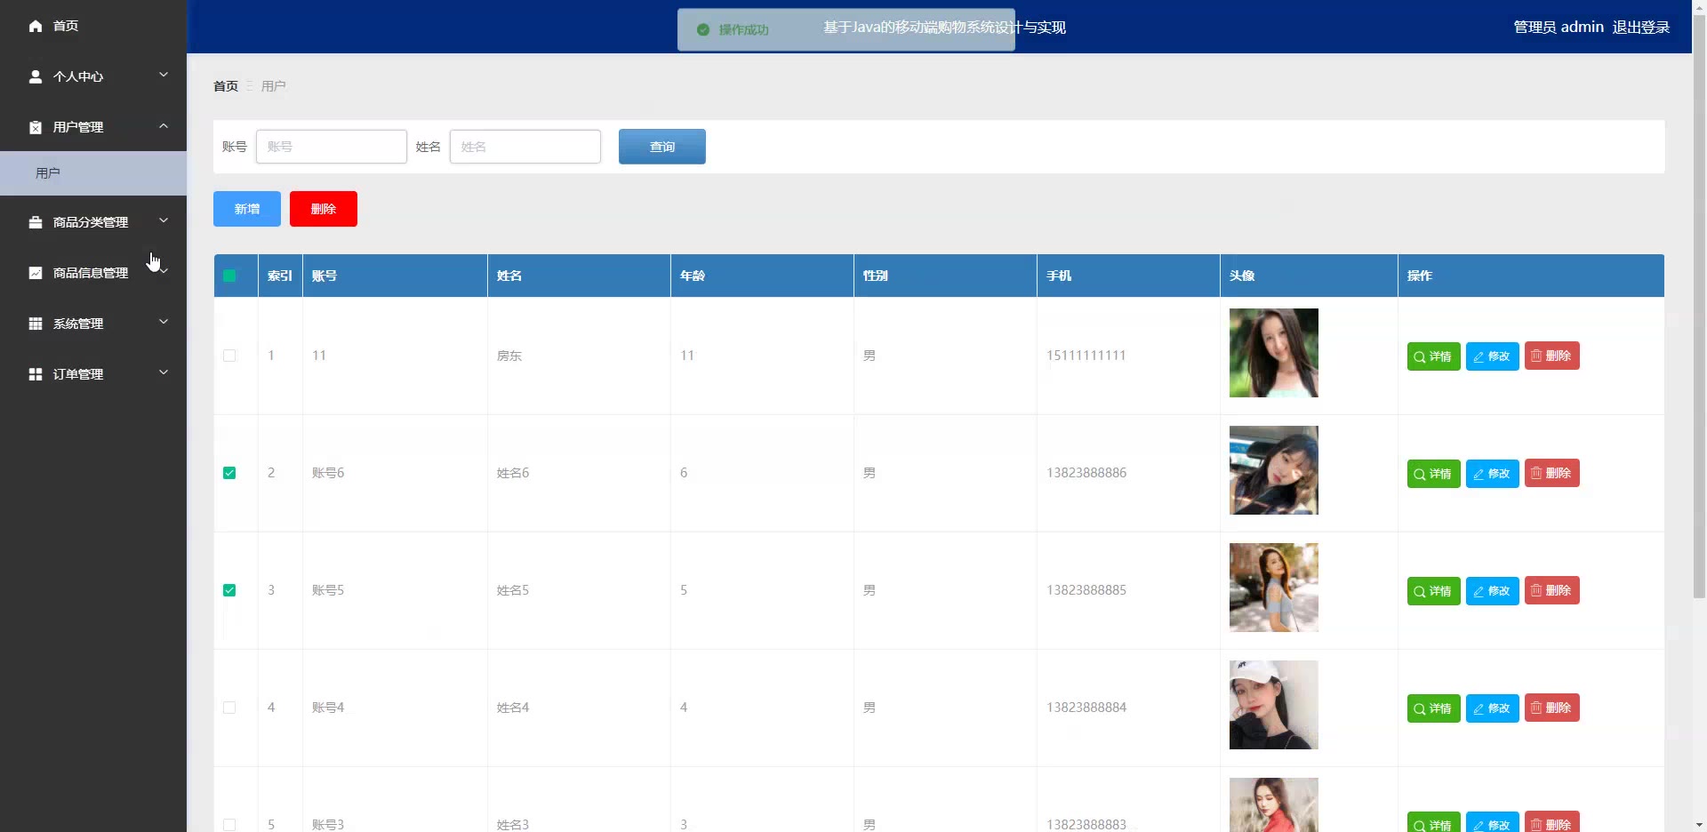
Task: Click the page vertical scrollbar
Action: (x=1699, y=306)
